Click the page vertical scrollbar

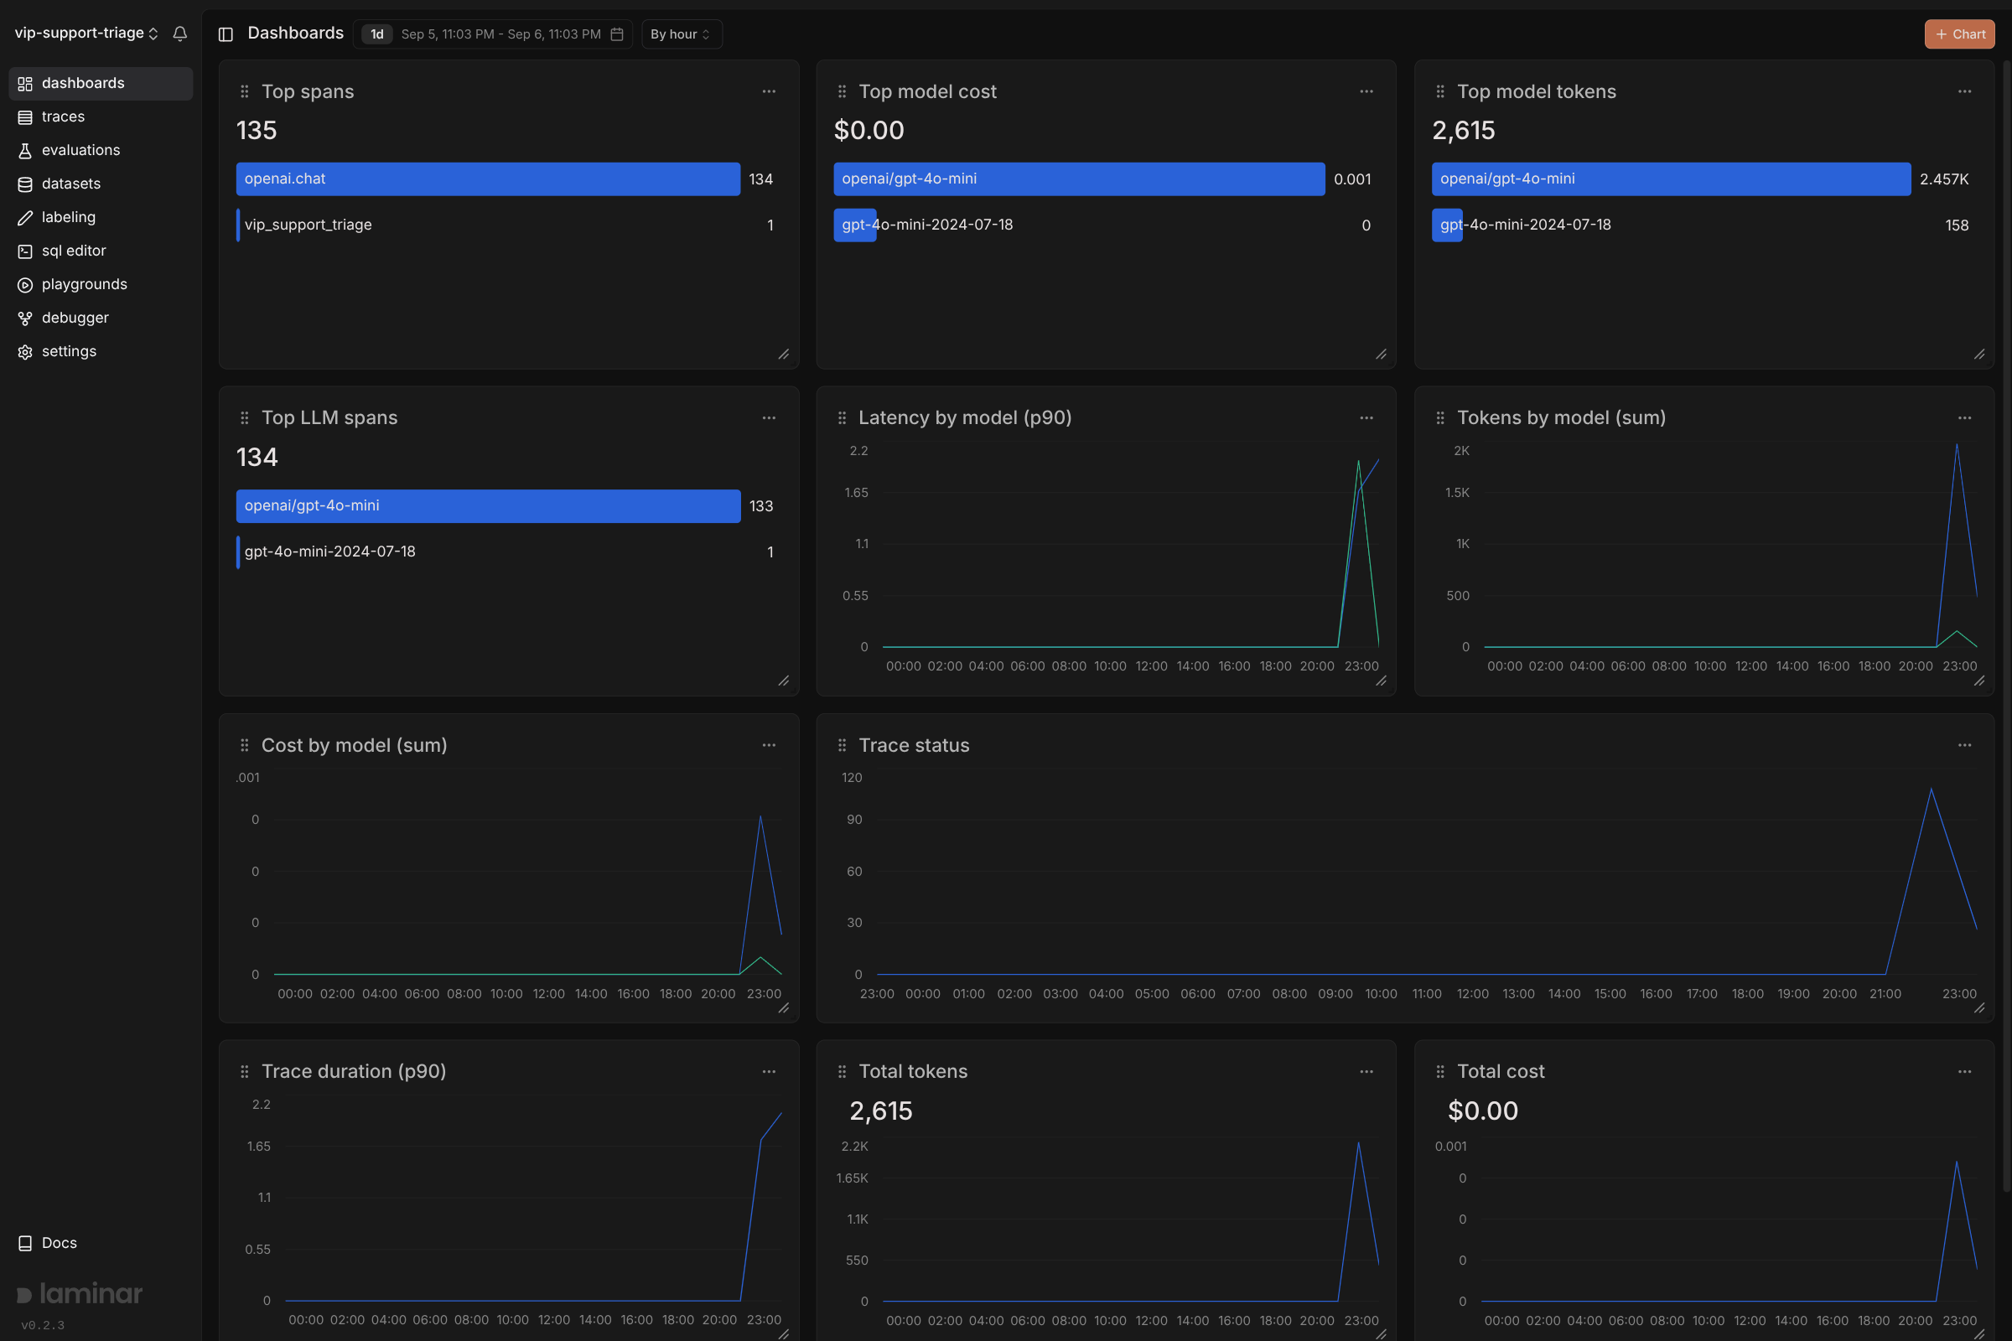pyautogui.click(x=2007, y=624)
